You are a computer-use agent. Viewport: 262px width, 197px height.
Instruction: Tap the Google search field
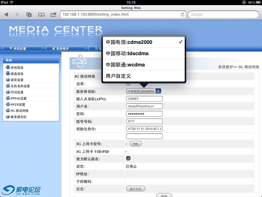point(223,14)
